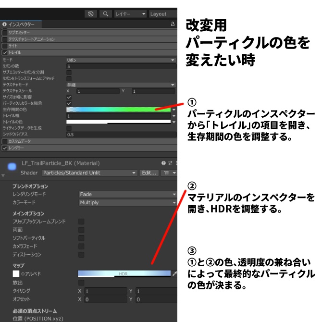Open the テクスチャモード 伸縮 dropdown

click(121, 85)
